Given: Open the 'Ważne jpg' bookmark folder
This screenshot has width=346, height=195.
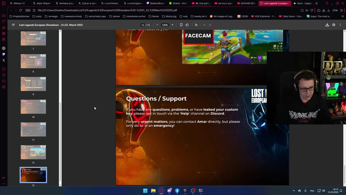Looking at the screenshot, I should (169, 16).
